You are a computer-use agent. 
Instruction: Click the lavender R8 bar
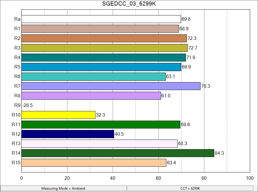91,96
